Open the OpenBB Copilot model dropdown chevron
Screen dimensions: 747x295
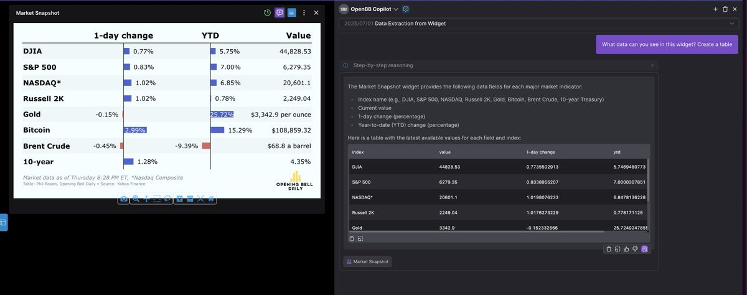(396, 9)
